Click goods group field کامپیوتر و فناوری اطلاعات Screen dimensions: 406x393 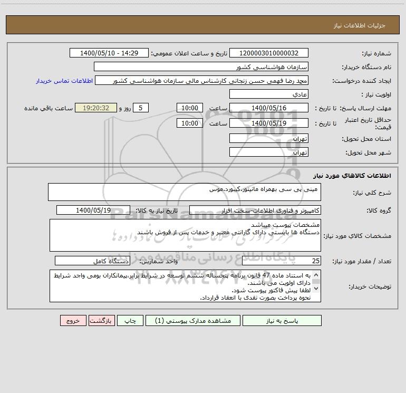tap(255, 210)
